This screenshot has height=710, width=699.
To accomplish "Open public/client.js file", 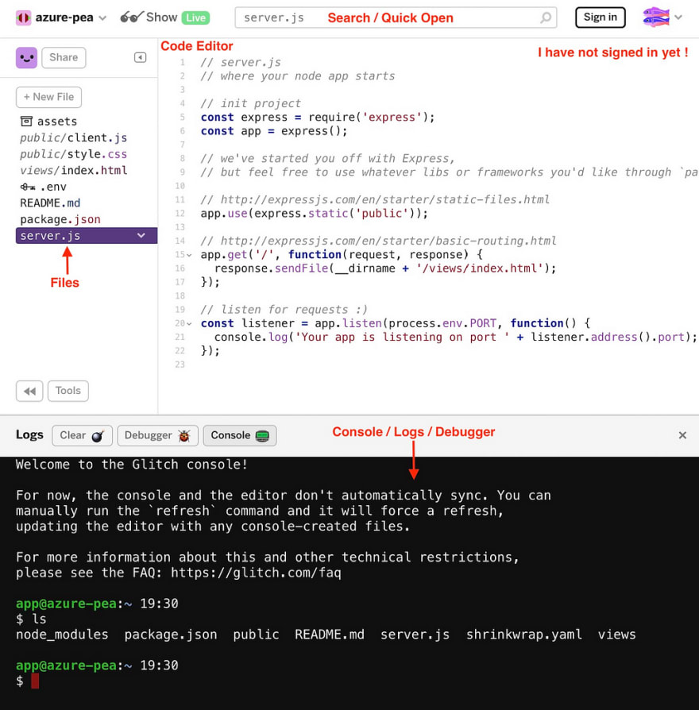I will click(x=73, y=137).
